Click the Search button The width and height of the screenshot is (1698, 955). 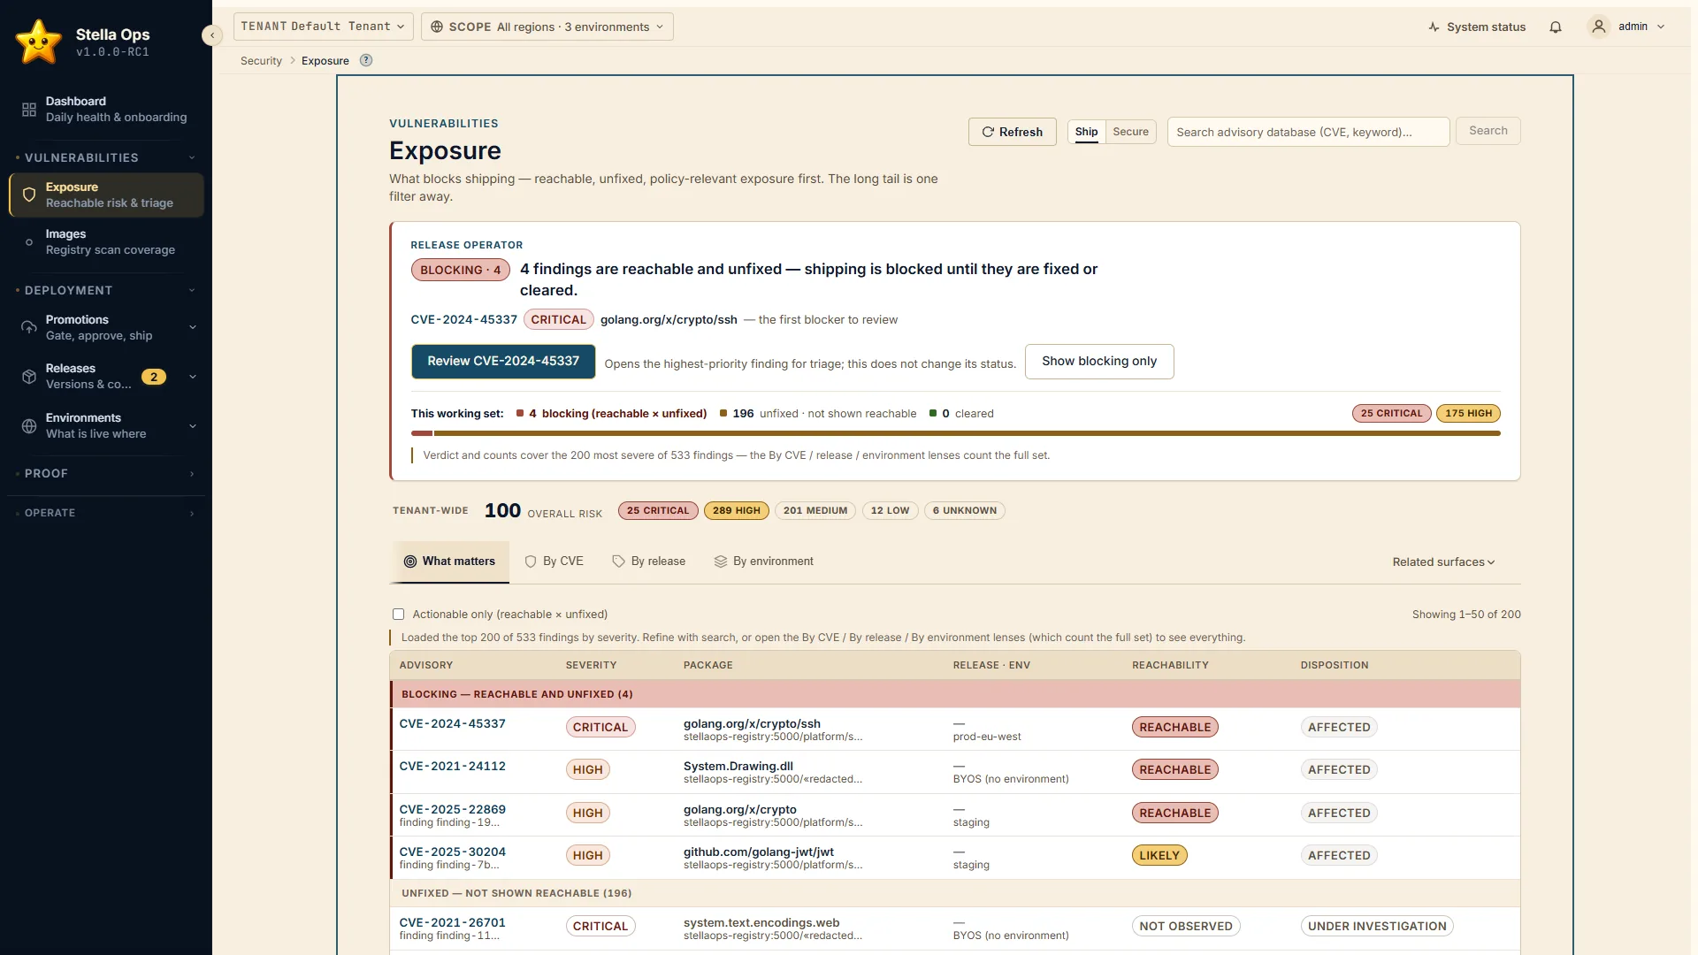pyautogui.click(x=1488, y=131)
